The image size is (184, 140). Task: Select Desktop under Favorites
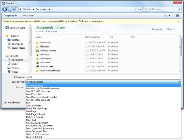point(14,40)
